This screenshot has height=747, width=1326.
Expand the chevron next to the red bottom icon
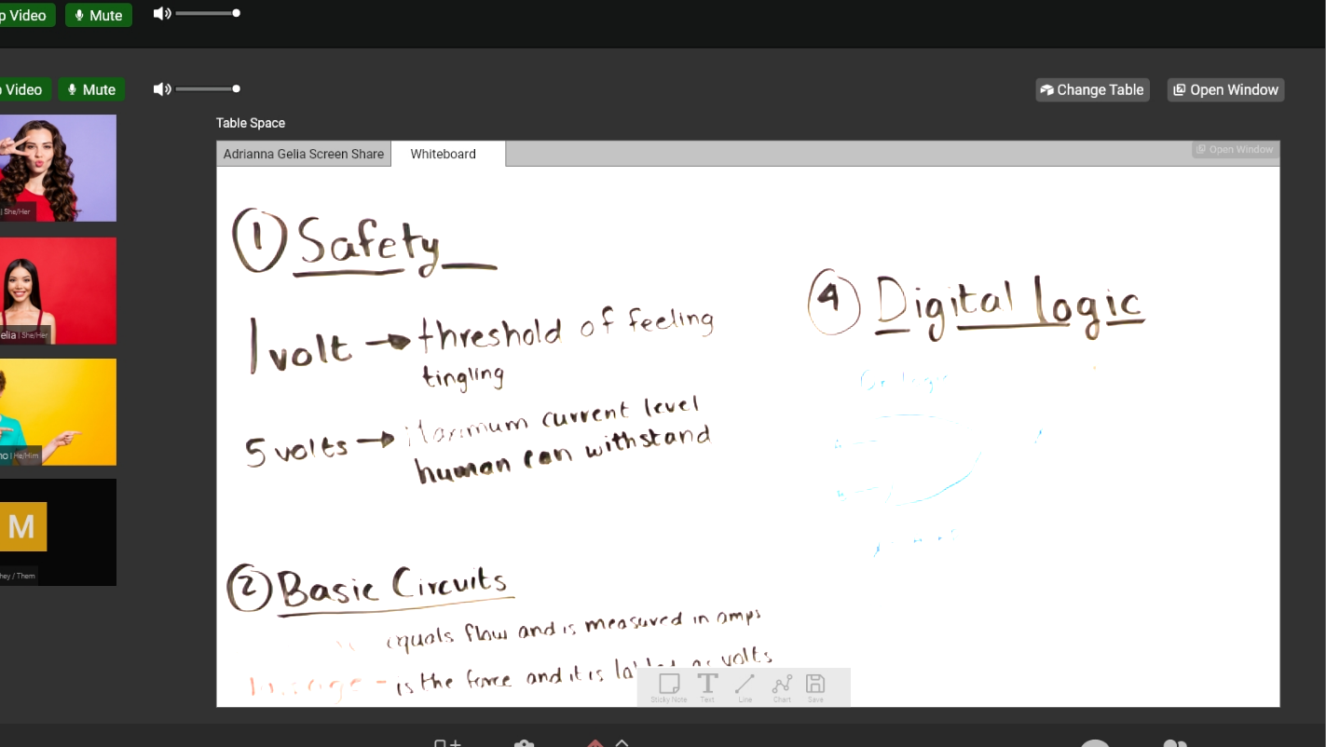tap(623, 742)
